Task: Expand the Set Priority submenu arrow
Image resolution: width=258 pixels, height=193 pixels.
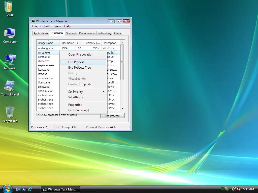Action: pos(103,91)
